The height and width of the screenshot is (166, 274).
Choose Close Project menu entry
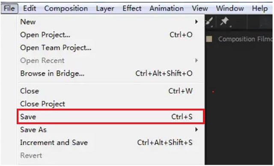[110, 104]
